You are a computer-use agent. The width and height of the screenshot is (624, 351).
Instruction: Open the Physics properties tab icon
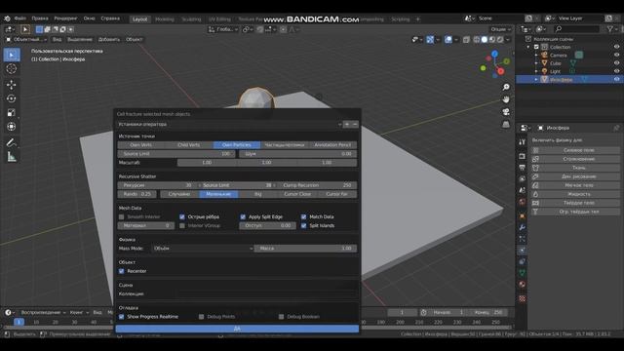coord(523,250)
